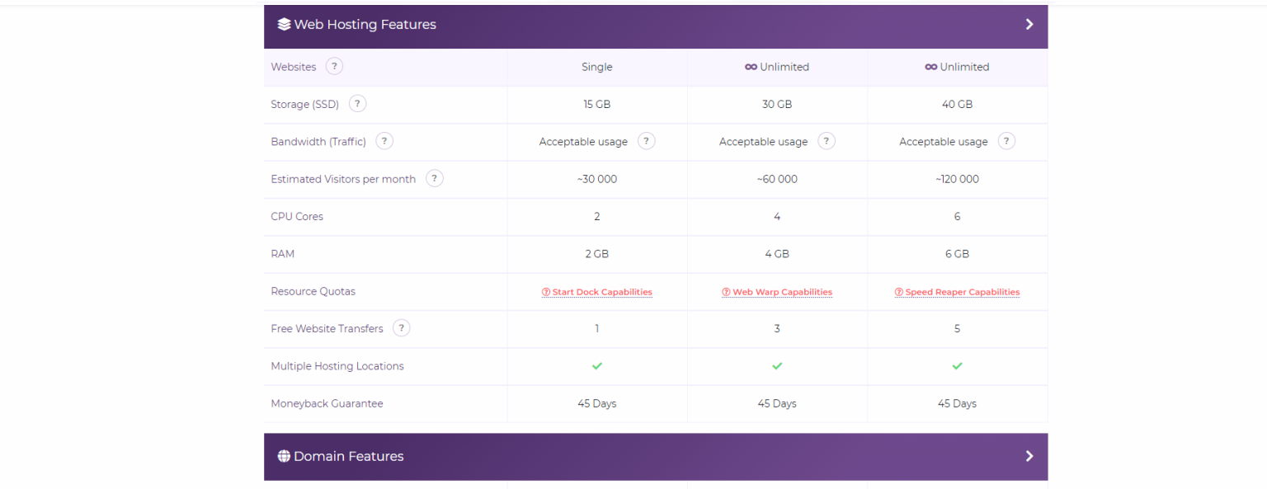Click the middle plan's Multiple Hosting Locations checkmark
1267x489 pixels.
click(776, 365)
